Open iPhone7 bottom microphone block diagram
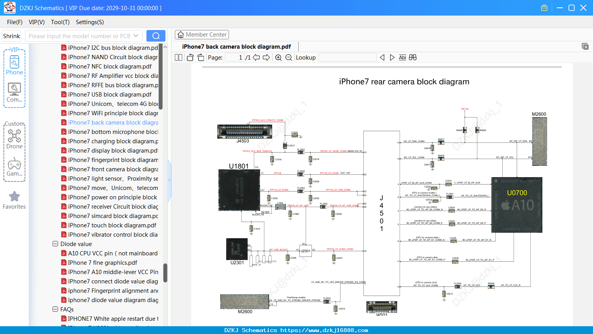This screenshot has width=593, height=334. (113, 132)
